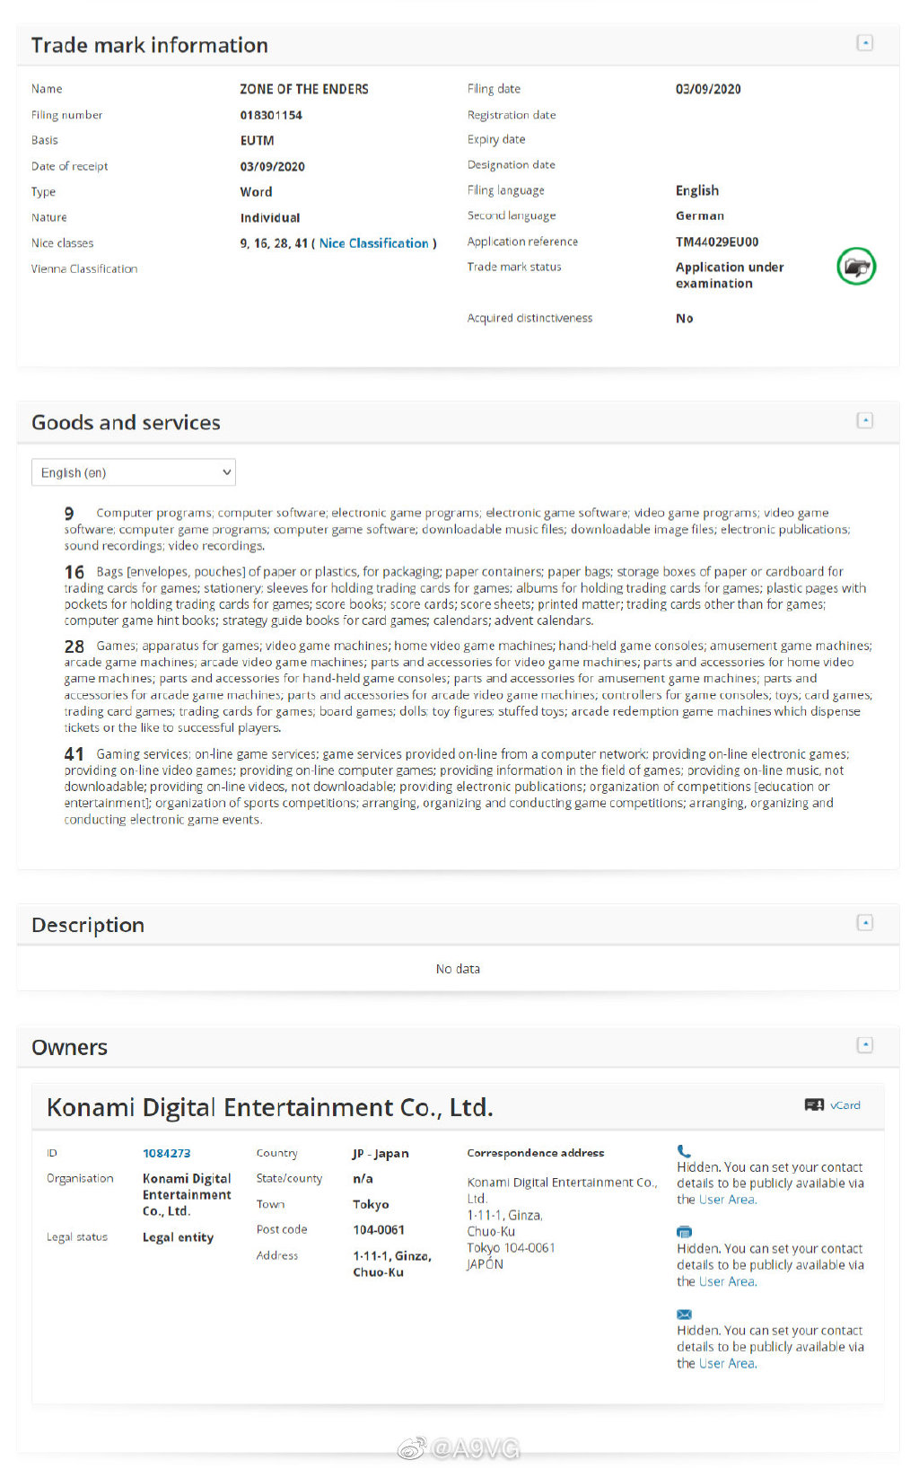Open User Area link under phone details
The image size is (919, 1469).
(x=727, y=1200)
